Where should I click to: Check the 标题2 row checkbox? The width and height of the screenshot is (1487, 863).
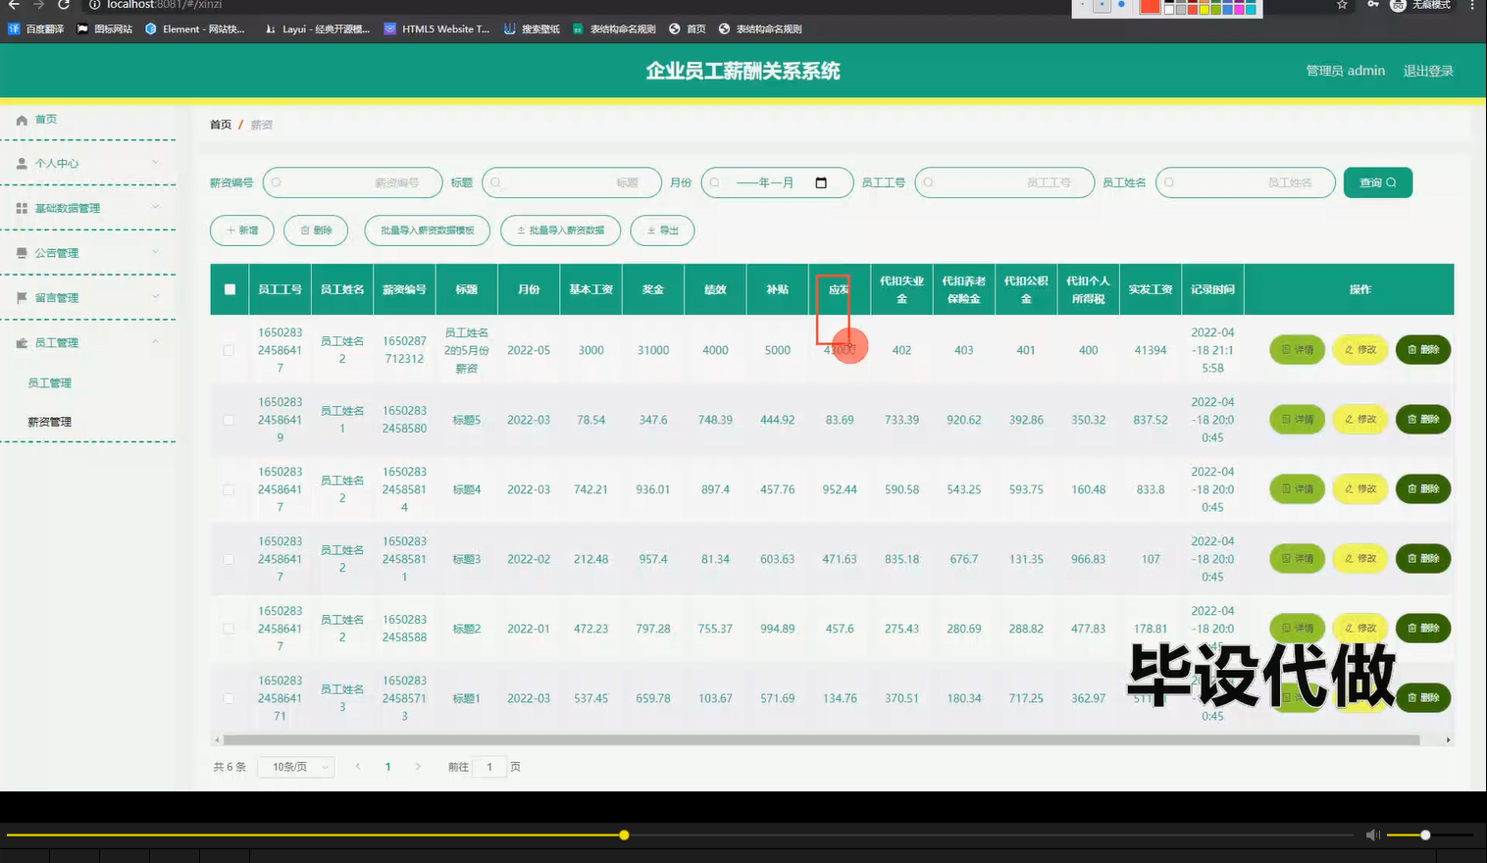[229, 629]
